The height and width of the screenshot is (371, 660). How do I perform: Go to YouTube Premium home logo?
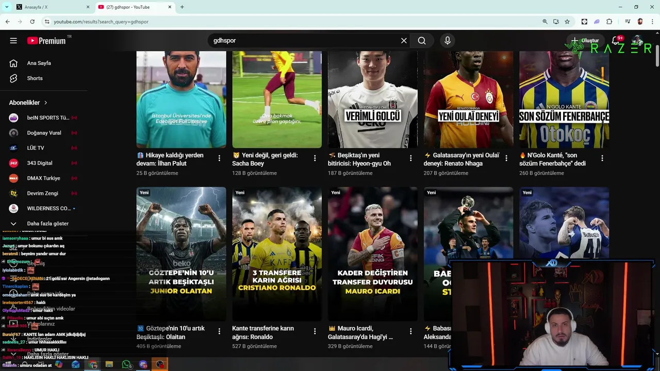click(47, 41)
